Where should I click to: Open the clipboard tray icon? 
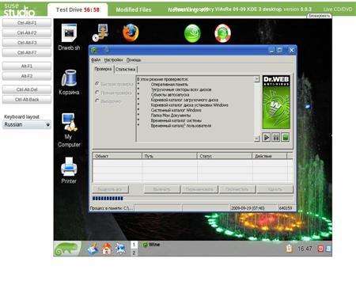[x=289, y=249]
